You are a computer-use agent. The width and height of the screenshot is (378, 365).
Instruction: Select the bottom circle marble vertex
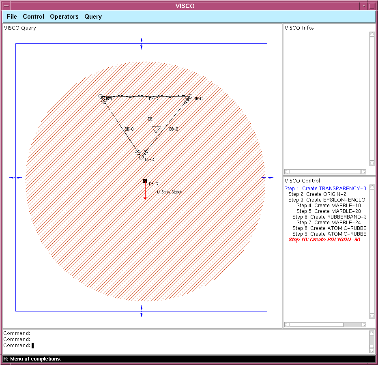141,157
